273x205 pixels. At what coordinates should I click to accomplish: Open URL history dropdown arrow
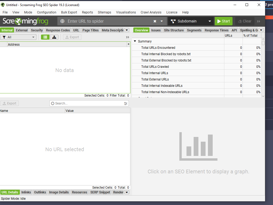162,21
